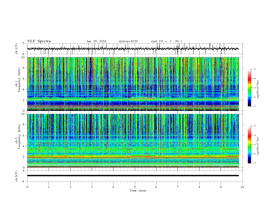This screenshot has height=210, width=273.
Task: Click time axis tick label "2"
Action: [x=70, y=187]
